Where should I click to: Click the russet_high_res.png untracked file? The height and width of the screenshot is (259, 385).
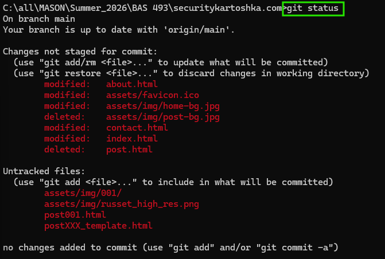coord(122,204)
